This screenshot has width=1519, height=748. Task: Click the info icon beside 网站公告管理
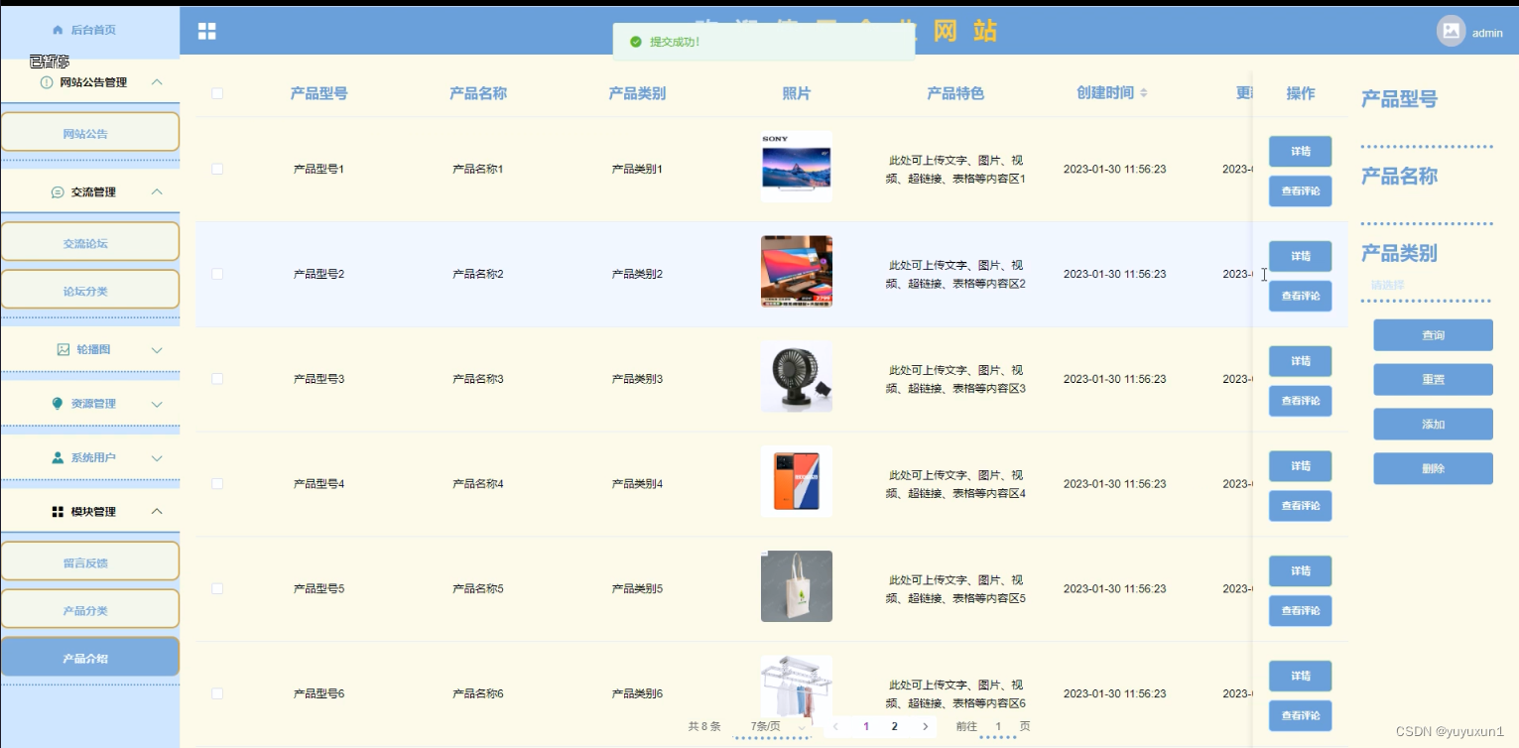point(47,82)
